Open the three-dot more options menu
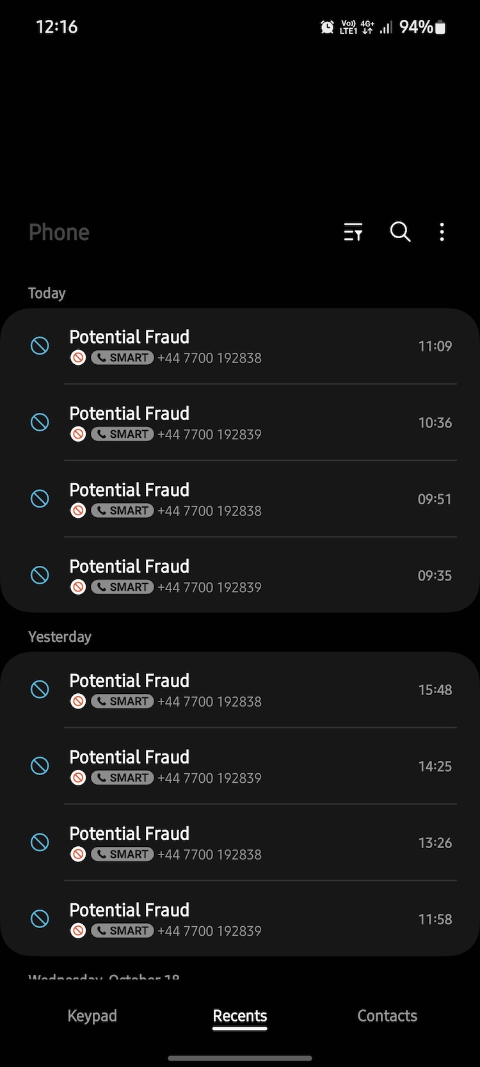480x1067 pixels. [442, 232]
